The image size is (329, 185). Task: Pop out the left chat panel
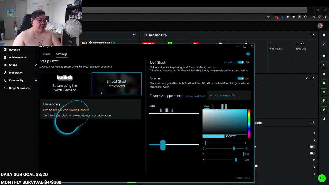point(134,35)
